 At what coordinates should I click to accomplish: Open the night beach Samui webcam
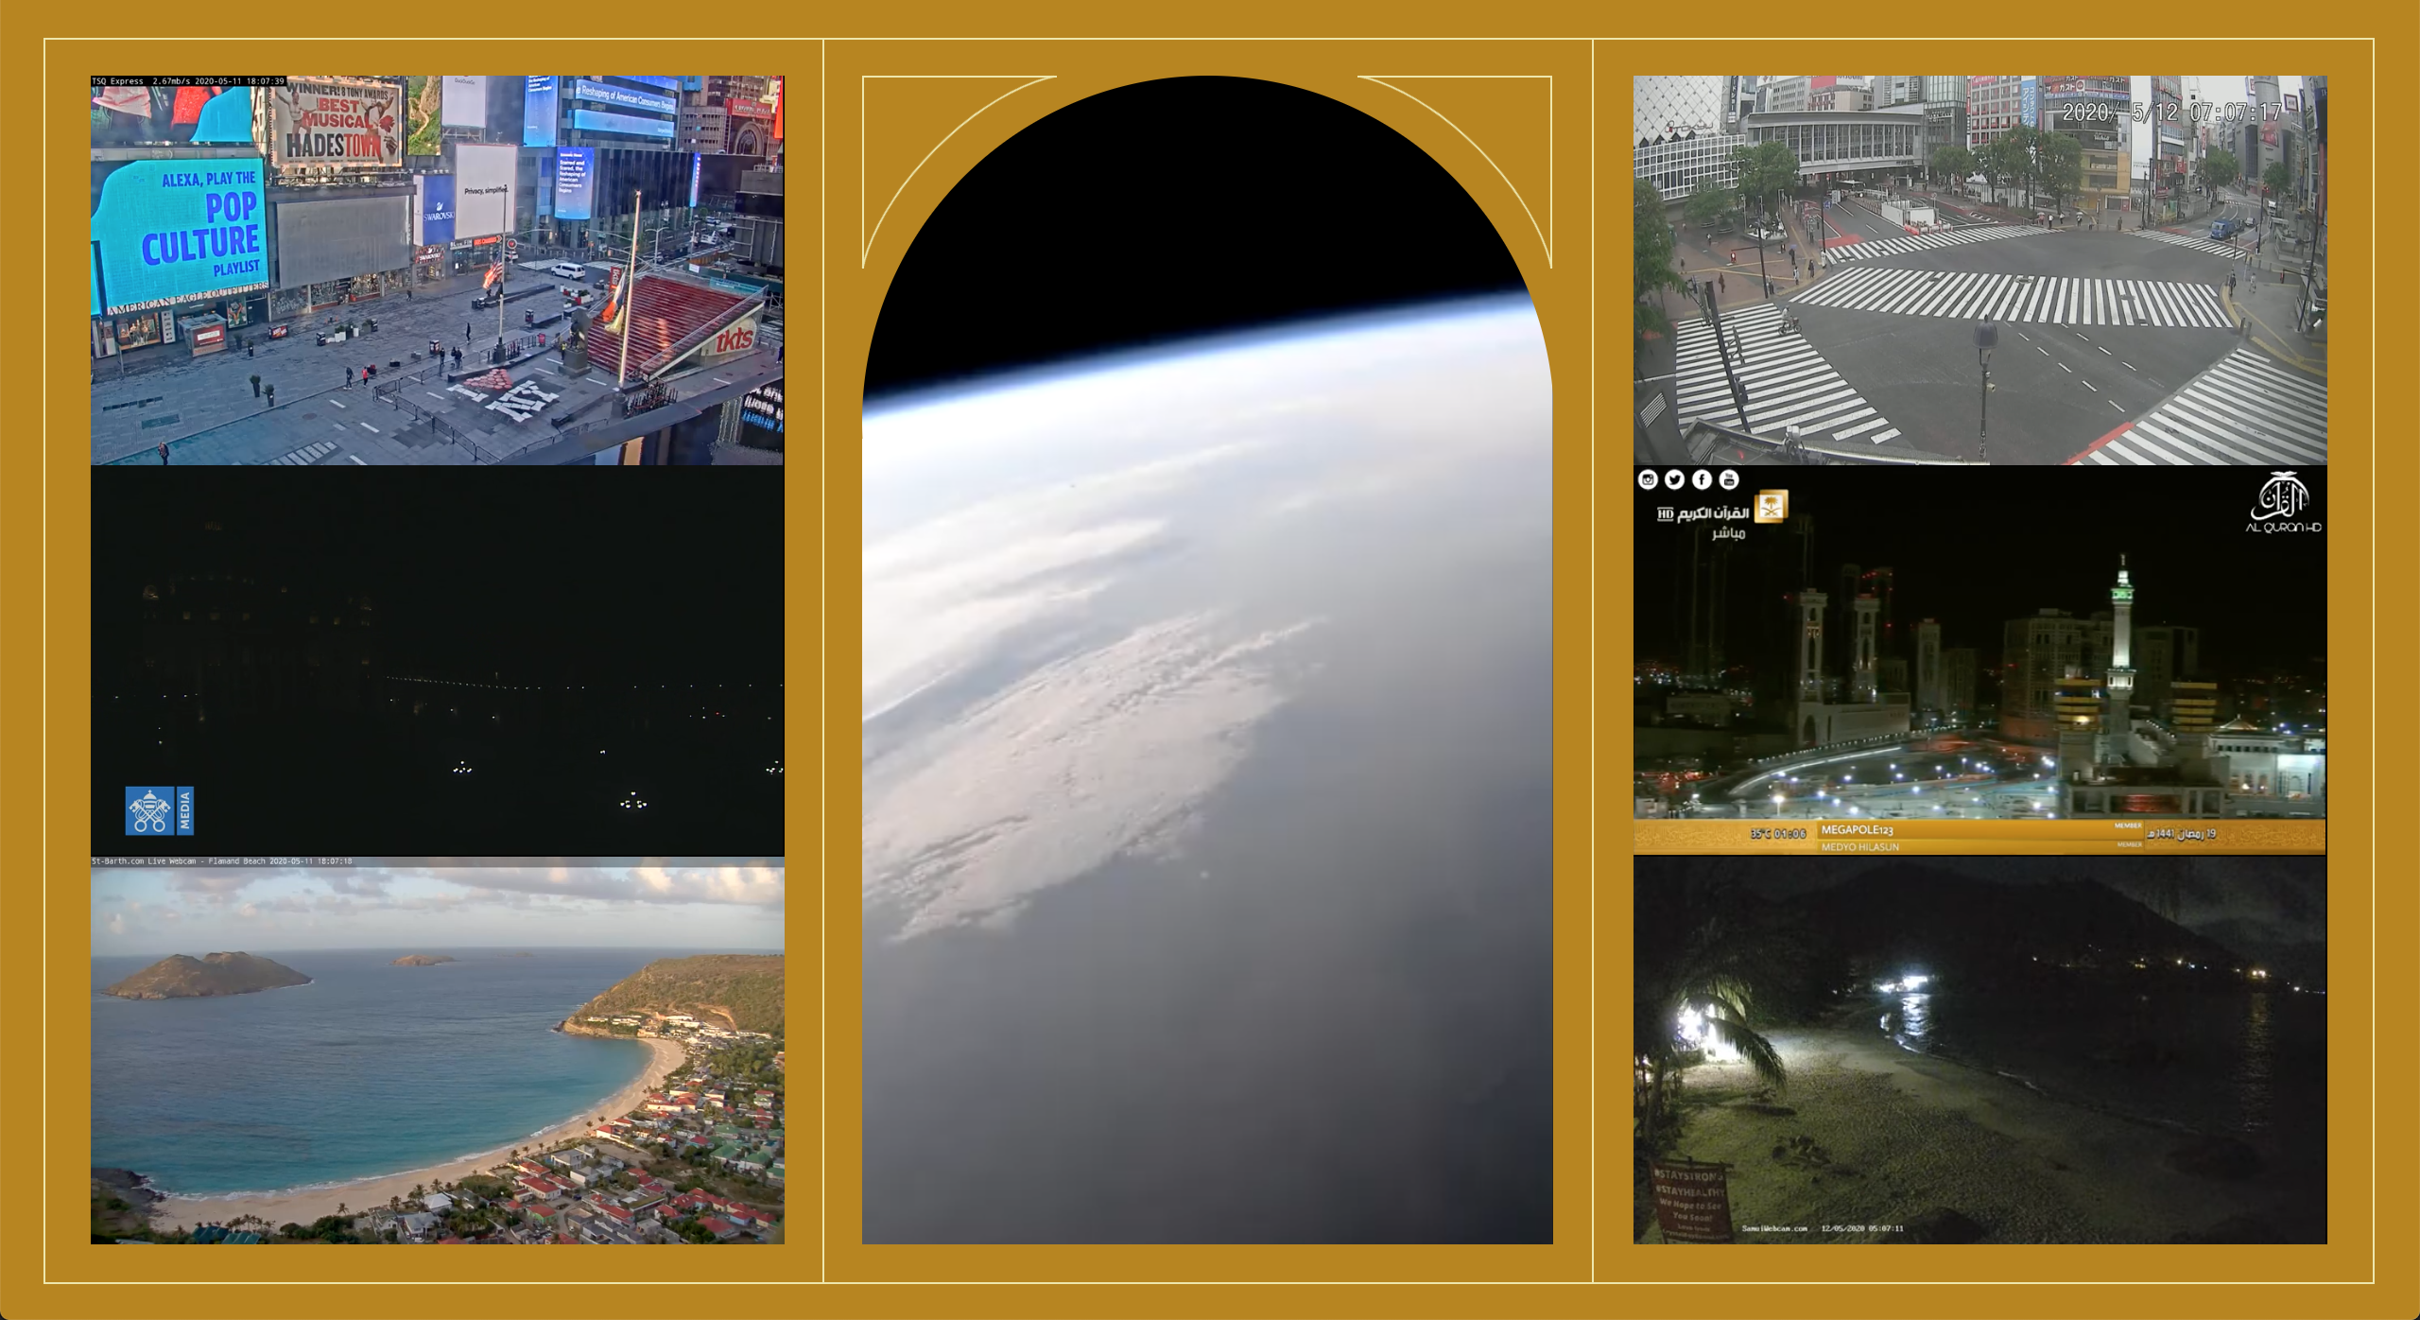(1979, 1050)
